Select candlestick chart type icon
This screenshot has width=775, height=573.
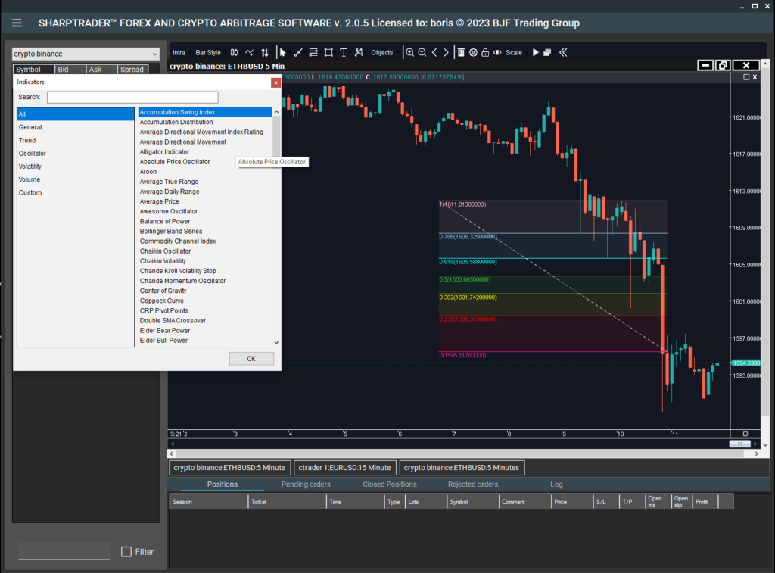[x=235, y=52]
